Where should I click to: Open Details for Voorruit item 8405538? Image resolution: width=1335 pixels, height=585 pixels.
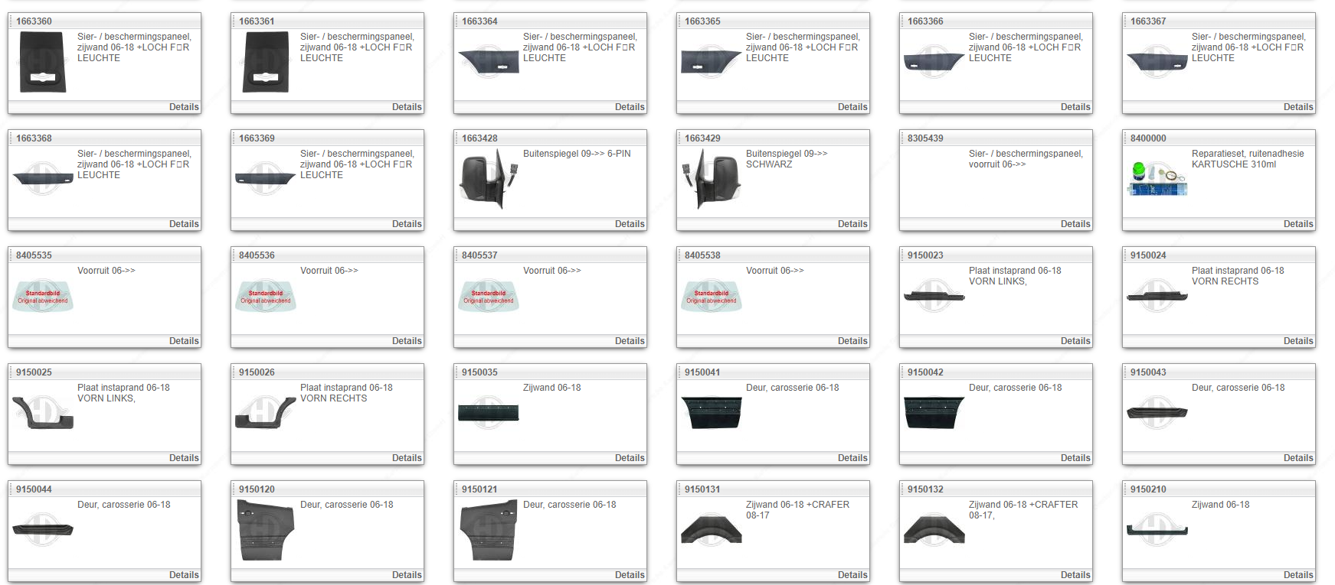point(852,341)
